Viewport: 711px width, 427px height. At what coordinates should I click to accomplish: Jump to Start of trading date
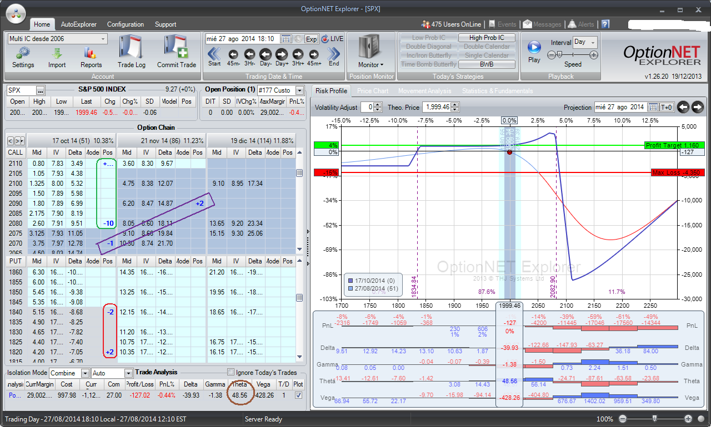(214, 54)
